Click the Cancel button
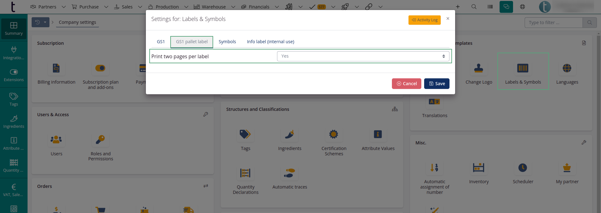The image size is (601, 213). pyautogui.click(x=406, y=84)
